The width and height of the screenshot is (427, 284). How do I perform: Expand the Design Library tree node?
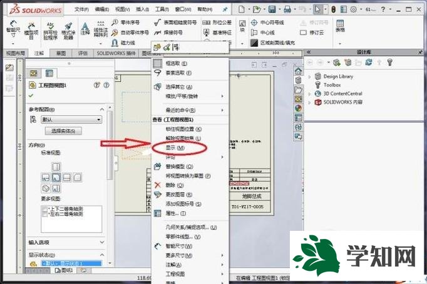[309, 77]
